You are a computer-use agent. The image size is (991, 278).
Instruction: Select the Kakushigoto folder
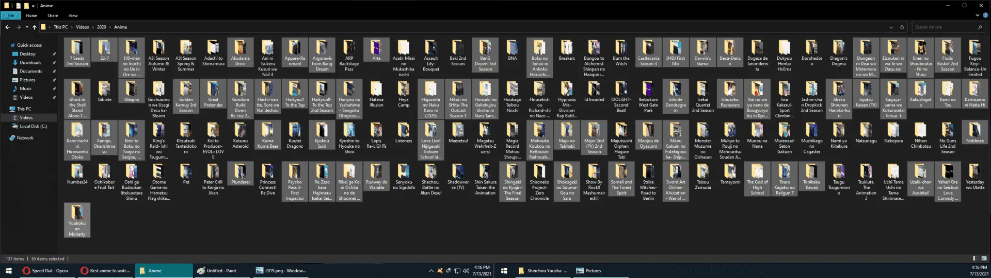[920, 94]
